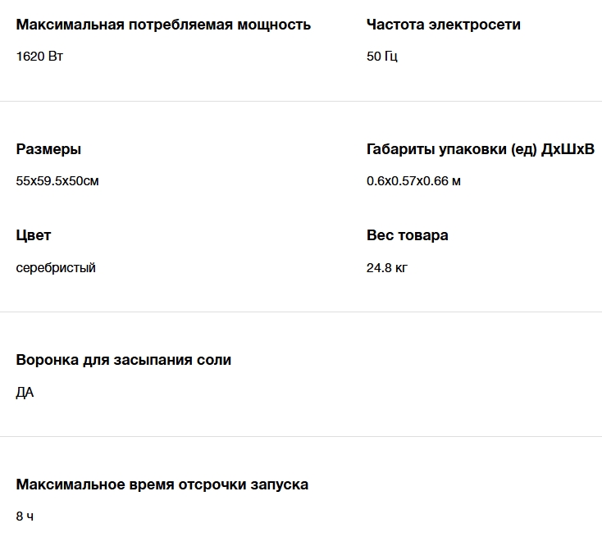Screen dimensions: 602x546
Task: Select the 'серебристый' color value
Action: coord(56,268)
